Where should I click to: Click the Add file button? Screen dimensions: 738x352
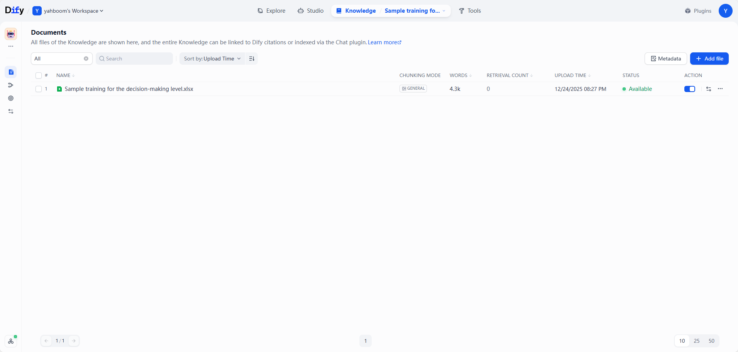click(709, 59)
